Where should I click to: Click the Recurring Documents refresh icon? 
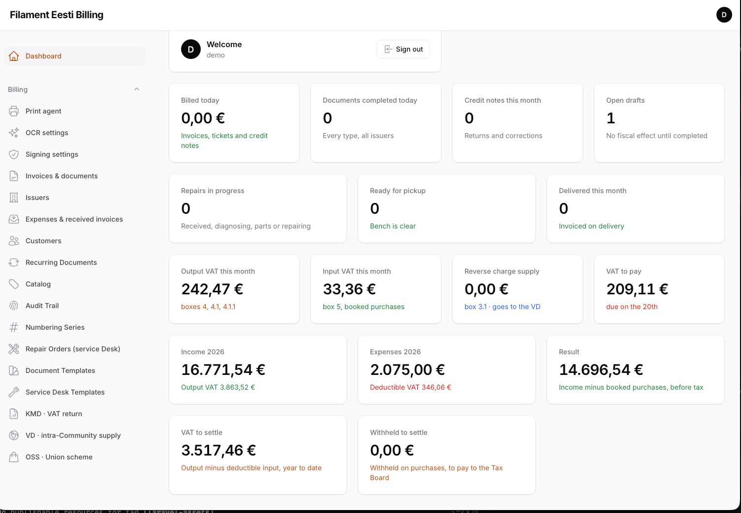coord(14,262)
